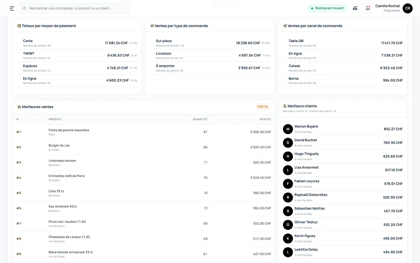Click the search magnifier icon
The width and height of the screenshot is (420, 263).
pos(24,8)
